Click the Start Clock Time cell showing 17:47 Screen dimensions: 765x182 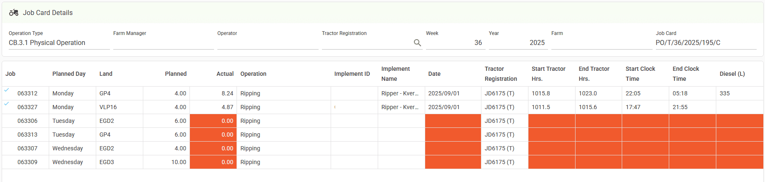tap(633, 107)
